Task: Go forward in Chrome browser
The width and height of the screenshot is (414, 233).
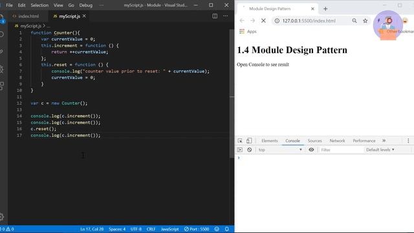Action: (x=253, y=21)
